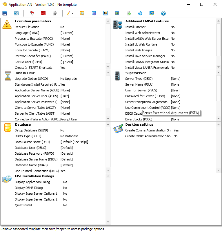Select Create Comms Administration shortcut row

pyautogui.click(x=171, y=130)
